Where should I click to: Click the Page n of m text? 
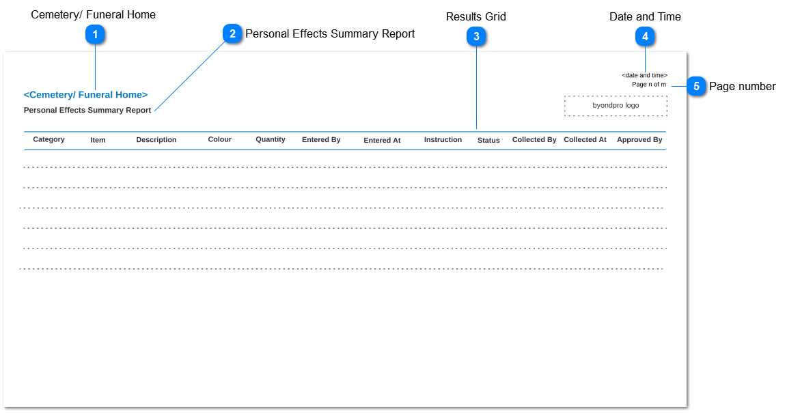[x=649, y=84]
